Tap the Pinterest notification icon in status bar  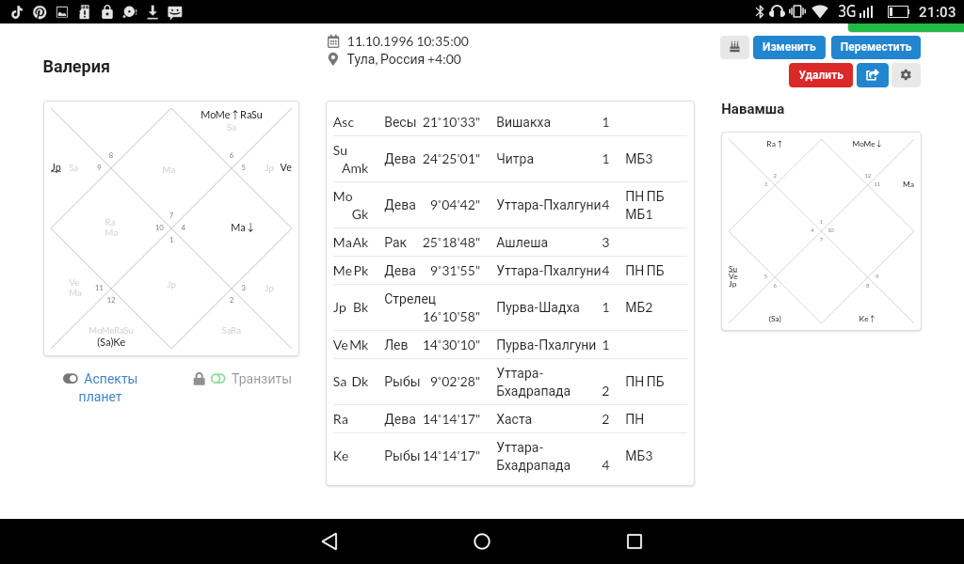pyautogui.click(x=40, y=11)
